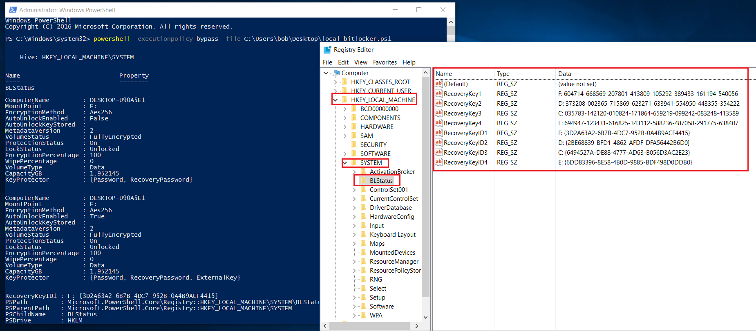Viewport: 756px width, 331px height.
Task: Click the (Default) value icon
Action: click(439, 84)
